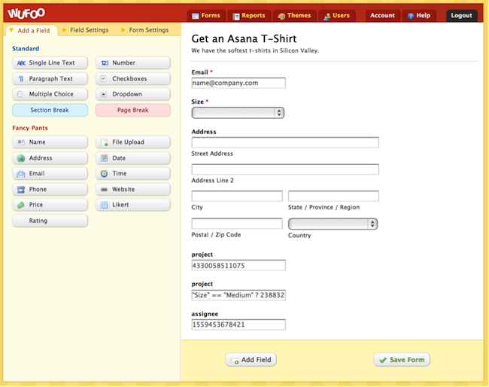Click the City input field
The height and width of the screenshot is (387, 489).
pyautogui.click(x=237, y=196)
